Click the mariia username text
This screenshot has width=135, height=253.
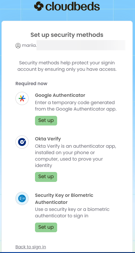click(x=29, y=46)
